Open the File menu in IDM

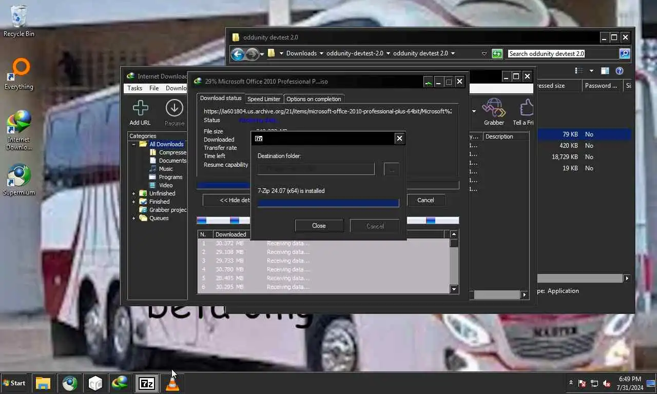pyautogui.click(x=154, y=88)
